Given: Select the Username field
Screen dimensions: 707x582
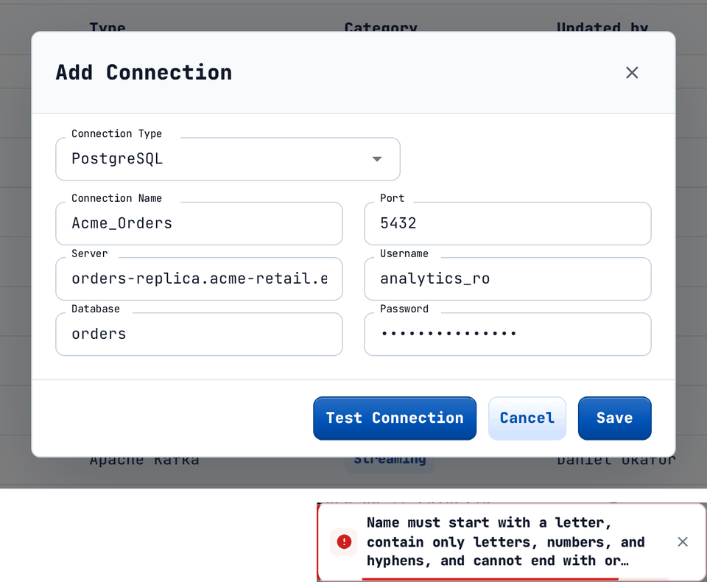Looking at the screenshot, I should 507,278.
